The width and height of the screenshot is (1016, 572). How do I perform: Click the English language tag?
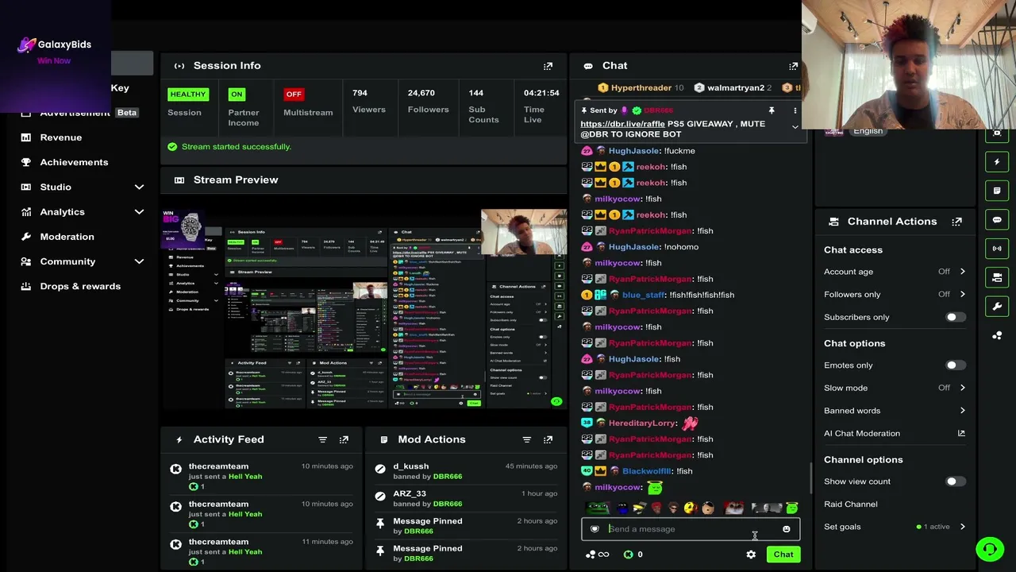coord(868,131)
